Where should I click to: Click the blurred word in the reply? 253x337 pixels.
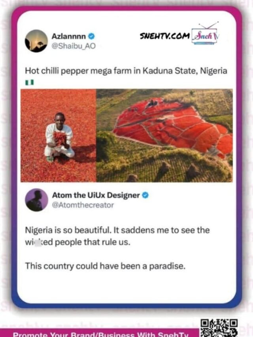click(x=39, y=242)
